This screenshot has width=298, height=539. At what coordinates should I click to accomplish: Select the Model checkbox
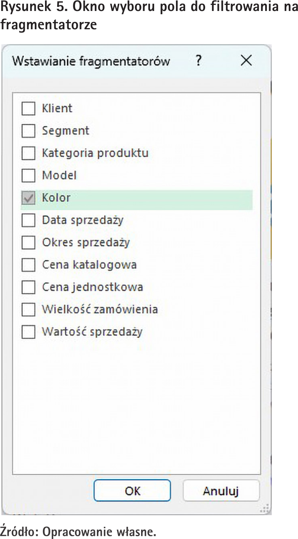(28, 176)
